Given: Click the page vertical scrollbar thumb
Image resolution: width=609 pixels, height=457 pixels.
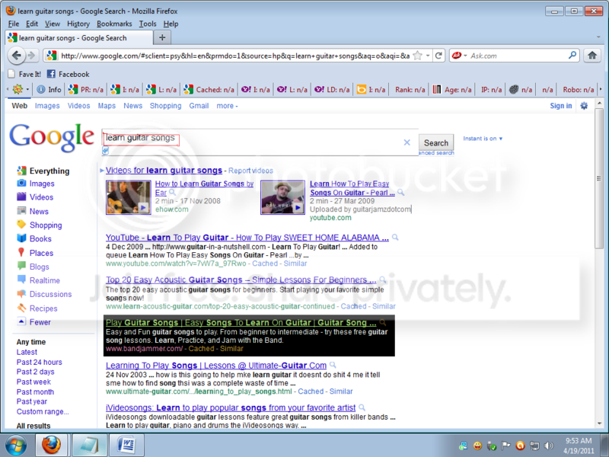Looking at the screenshot, I should (599, 179).
